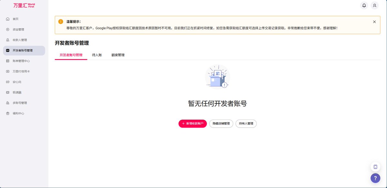Viewport: 387px width, 188px height.
Task: Open the notification bell
Action: tap(364, 5)
